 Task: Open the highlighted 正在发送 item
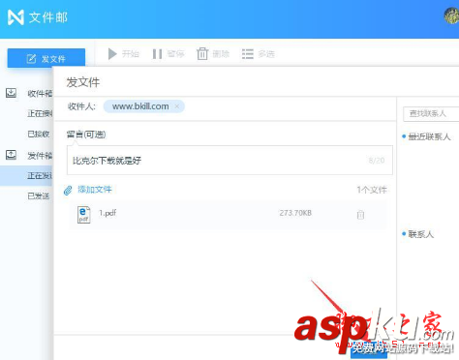pos(26,175)
